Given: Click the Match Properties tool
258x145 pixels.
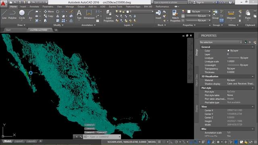Looking at the screenshot, I should pos(175,16).
